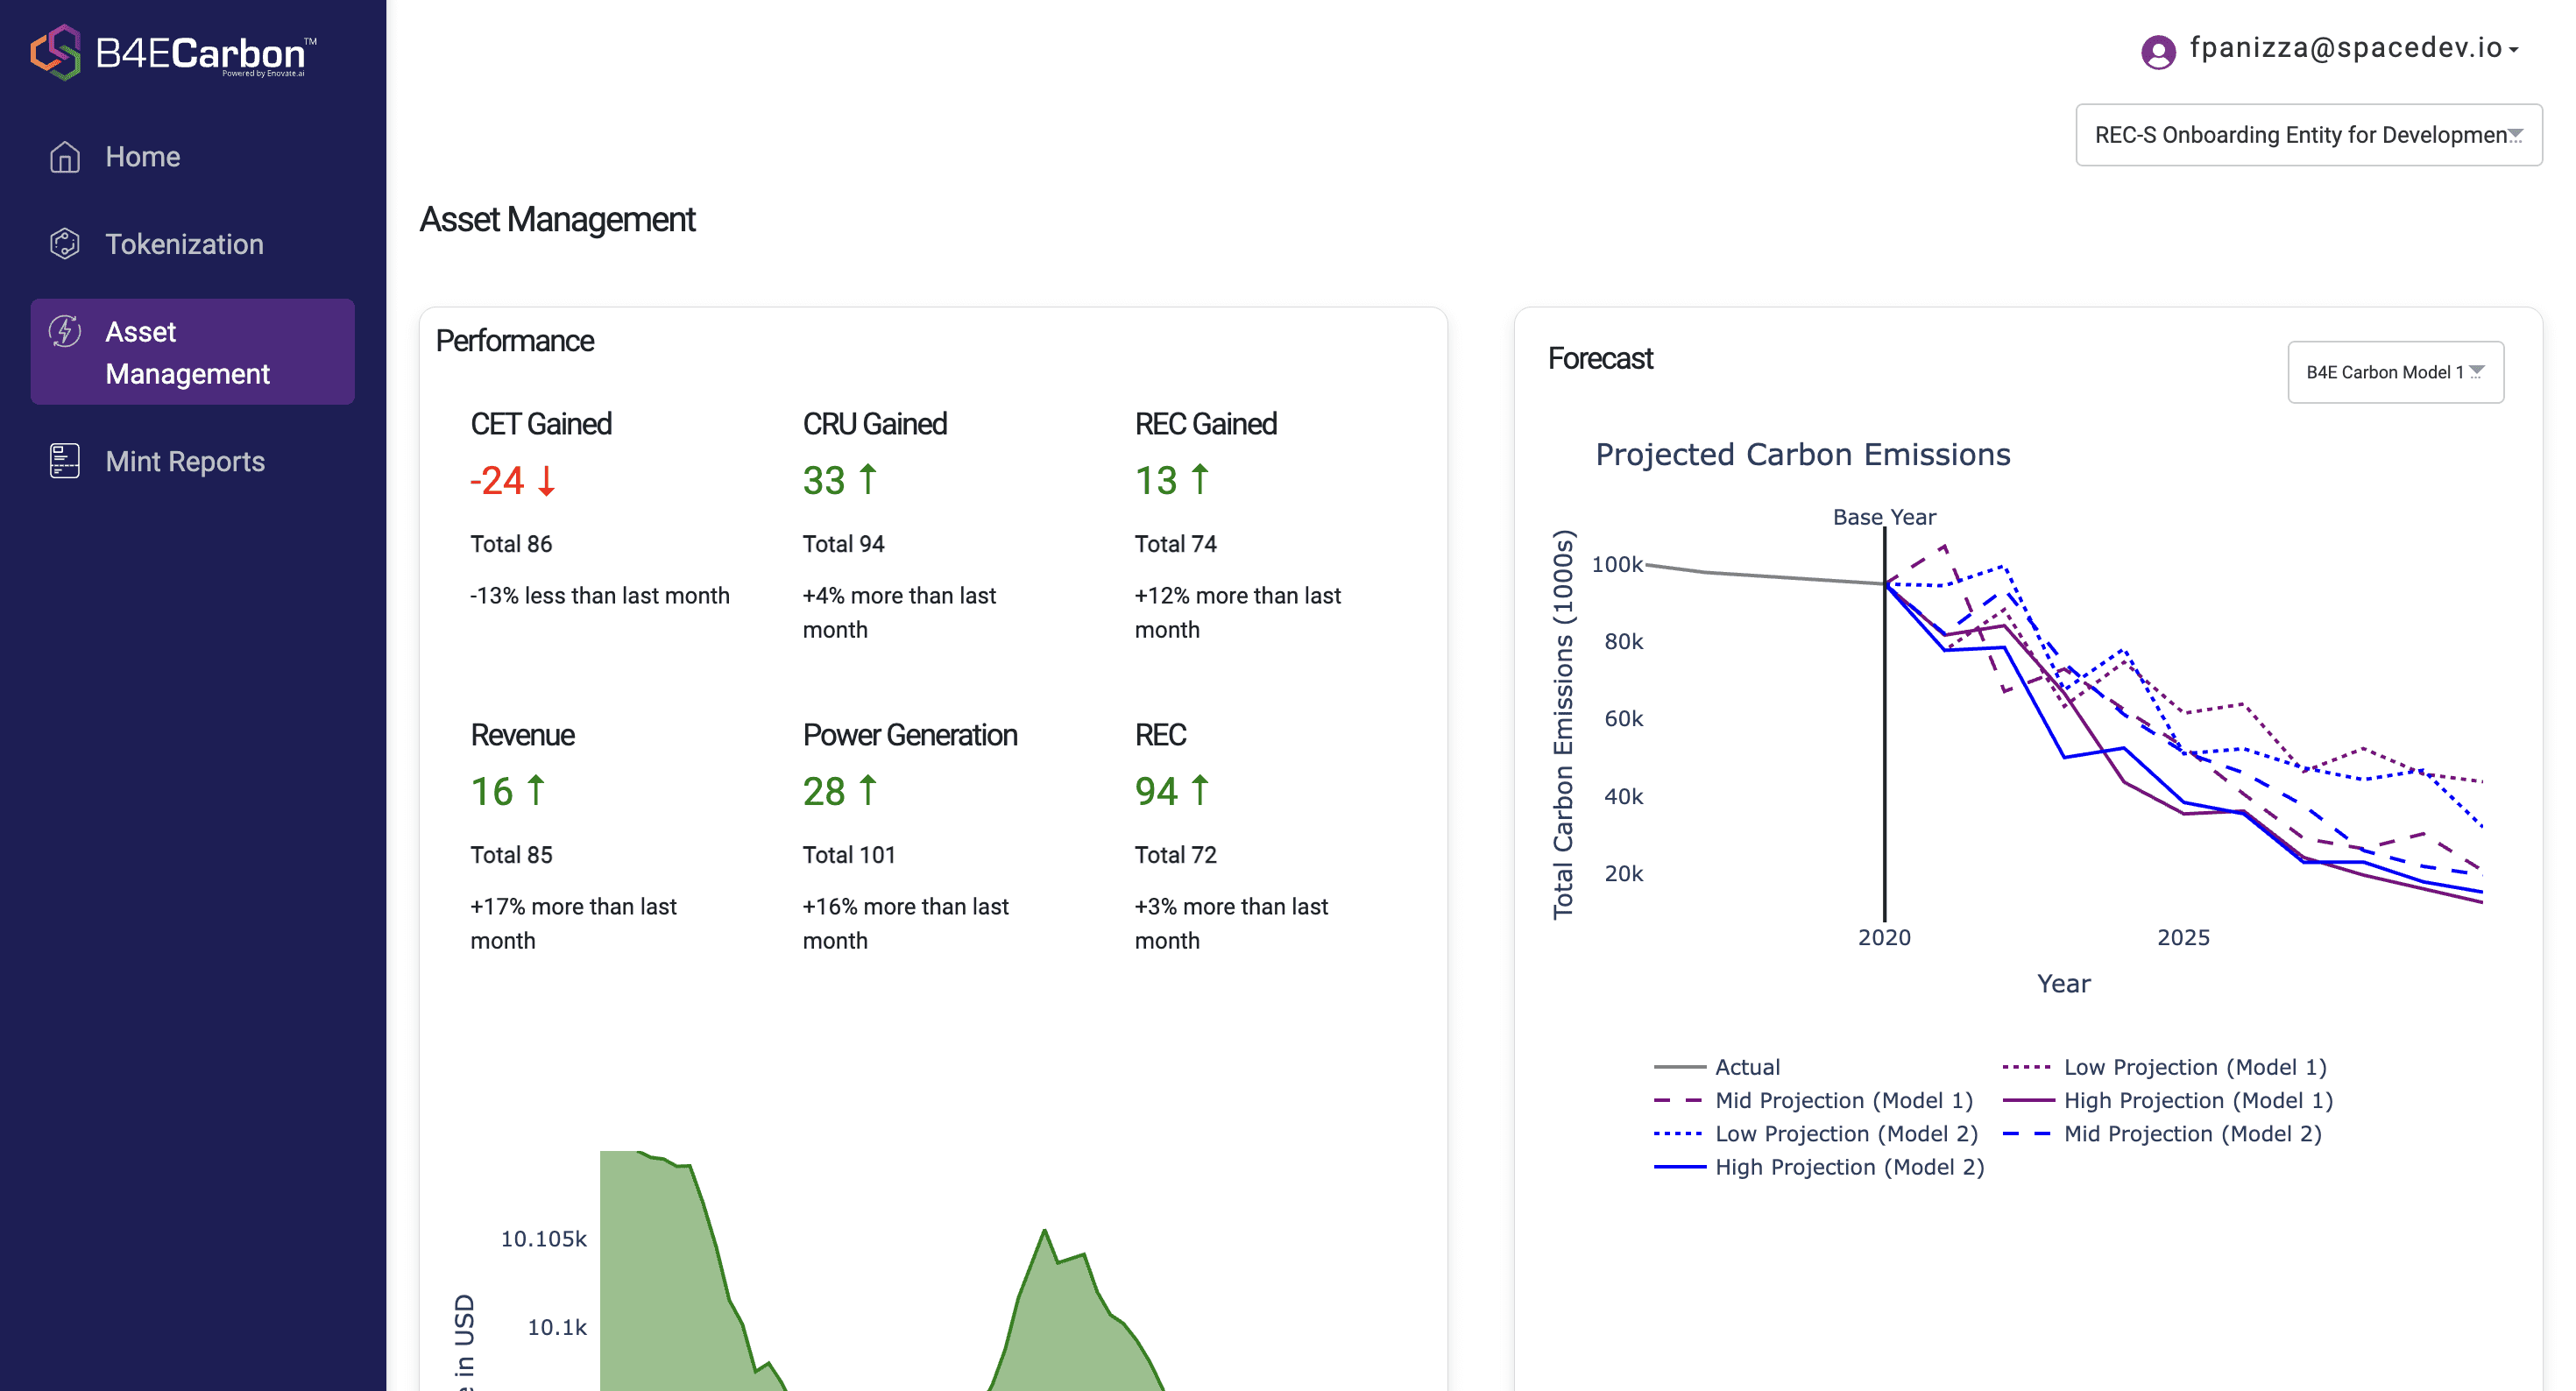This screenshot has width=2576, height=1391.
Task: Click the Tokenization hexagon icon
Action: point(65,244)
